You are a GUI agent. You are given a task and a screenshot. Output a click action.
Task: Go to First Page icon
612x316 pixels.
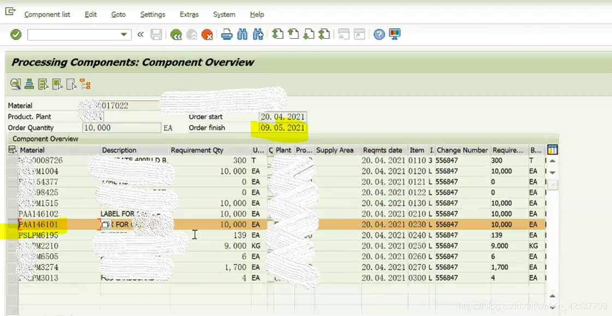tap(278, 35)
